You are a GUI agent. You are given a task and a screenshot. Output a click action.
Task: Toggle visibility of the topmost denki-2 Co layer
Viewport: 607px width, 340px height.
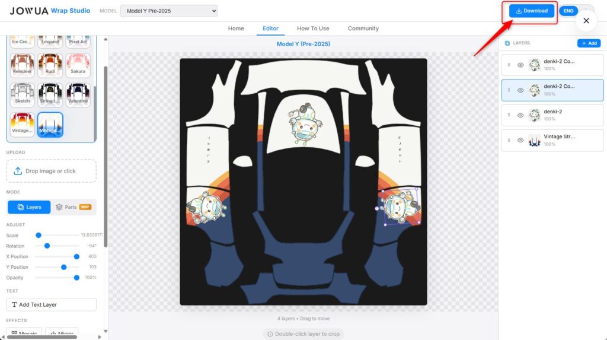tap(520, 65)
